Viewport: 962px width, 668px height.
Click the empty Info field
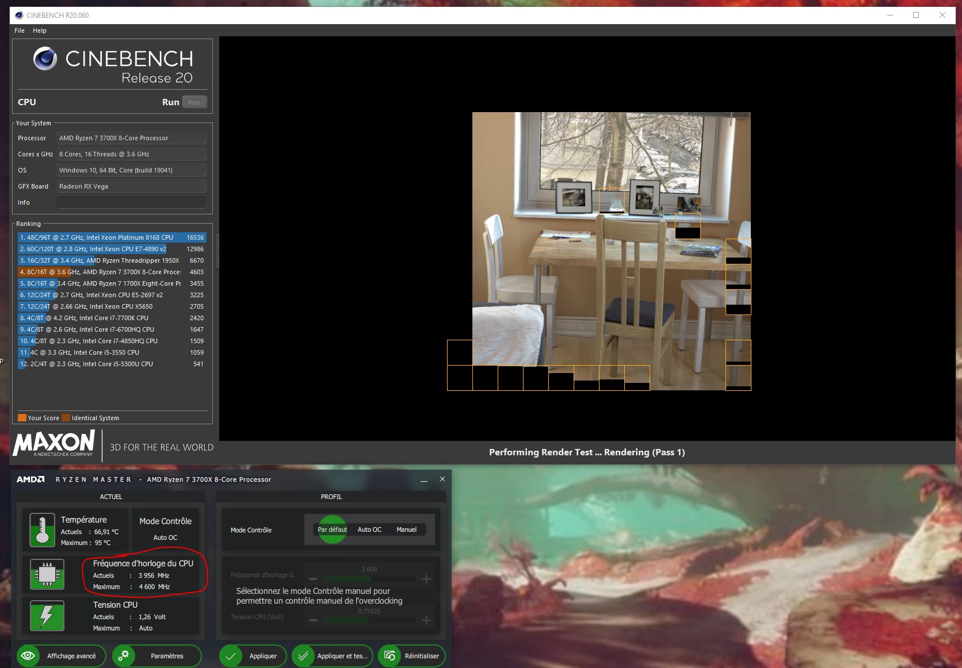tap(131, 202)
